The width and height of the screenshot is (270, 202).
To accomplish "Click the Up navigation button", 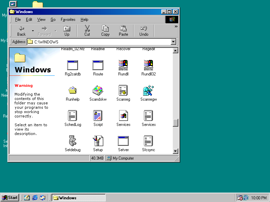I will click(x=66, y=31).
